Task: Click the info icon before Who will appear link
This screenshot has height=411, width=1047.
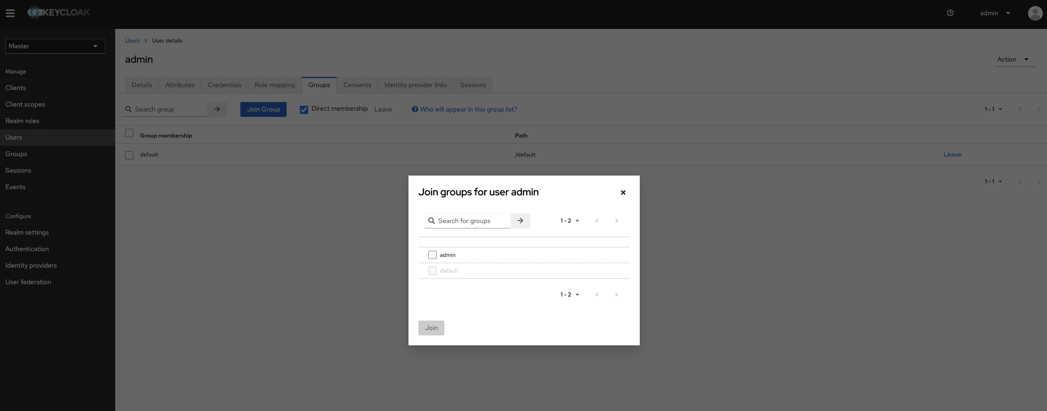Action: [x=414, y=109]
